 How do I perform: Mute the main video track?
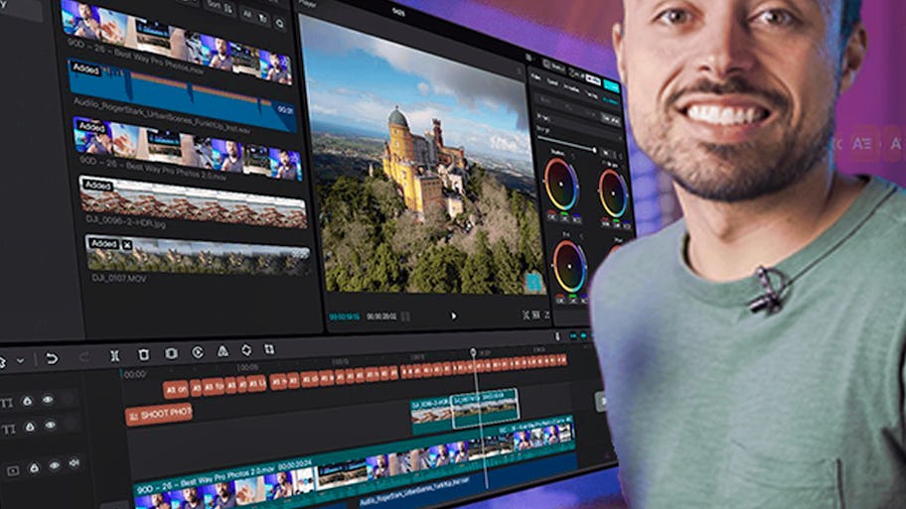pyautogui.click(x=74, y=462)
